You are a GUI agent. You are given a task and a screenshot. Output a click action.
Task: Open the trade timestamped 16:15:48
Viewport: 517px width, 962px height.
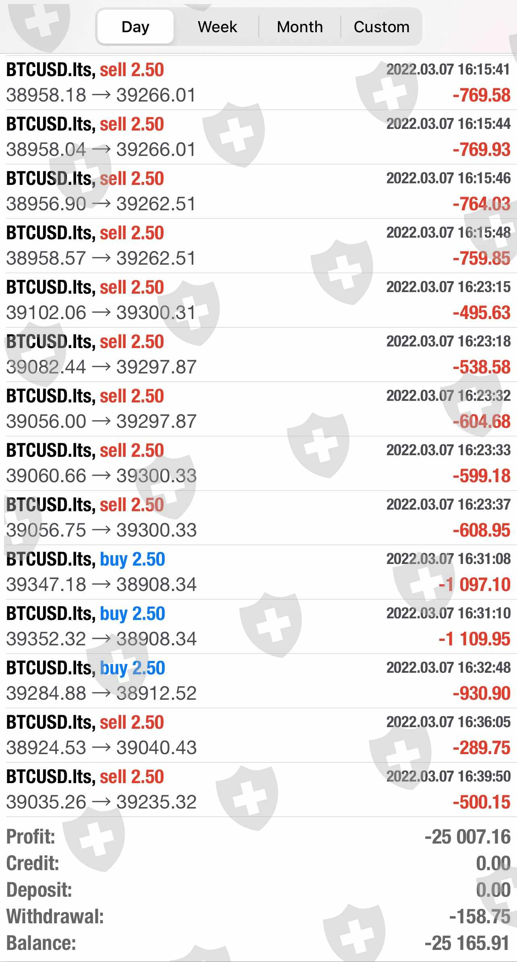[x=258, y=246]
